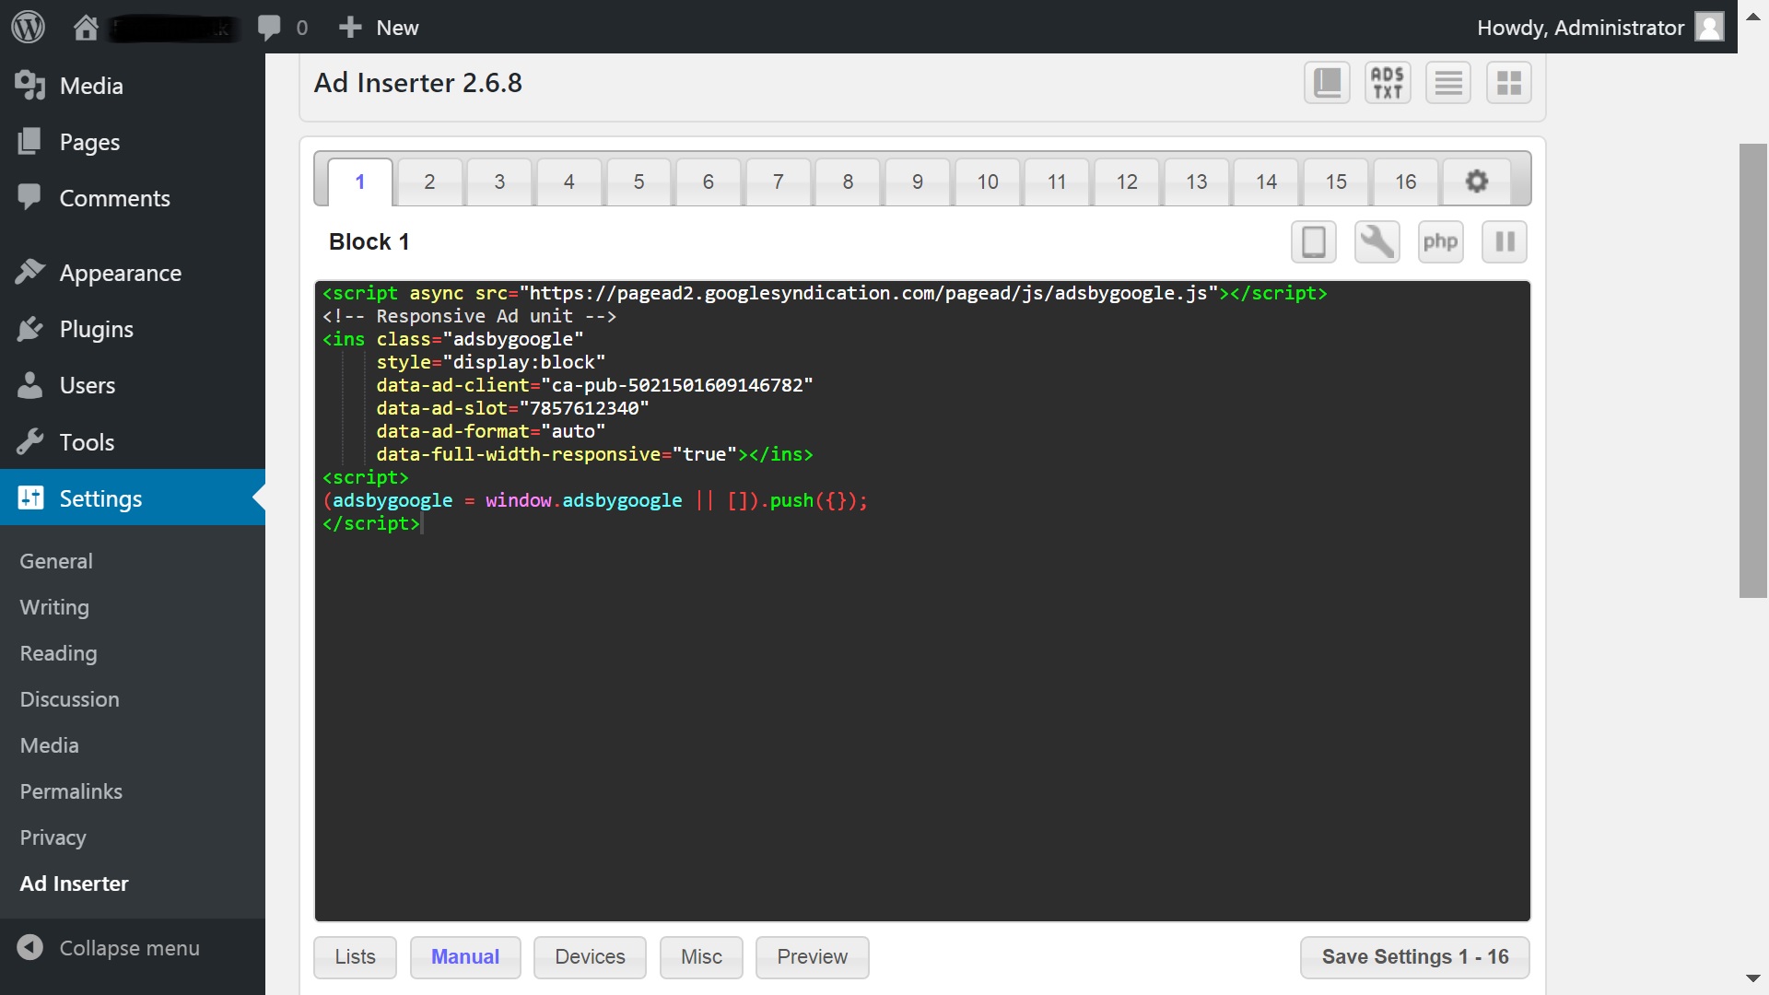Open Ad Inserter settings submenu
Screen dimensions: 1769x995
[x=74, y=884]
